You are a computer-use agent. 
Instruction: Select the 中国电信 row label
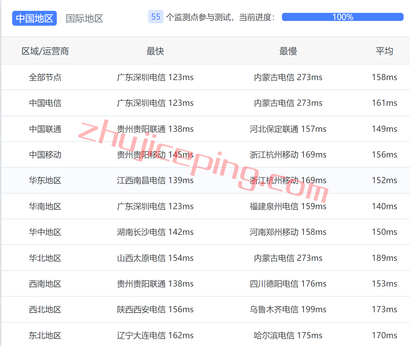click(45, 103)
